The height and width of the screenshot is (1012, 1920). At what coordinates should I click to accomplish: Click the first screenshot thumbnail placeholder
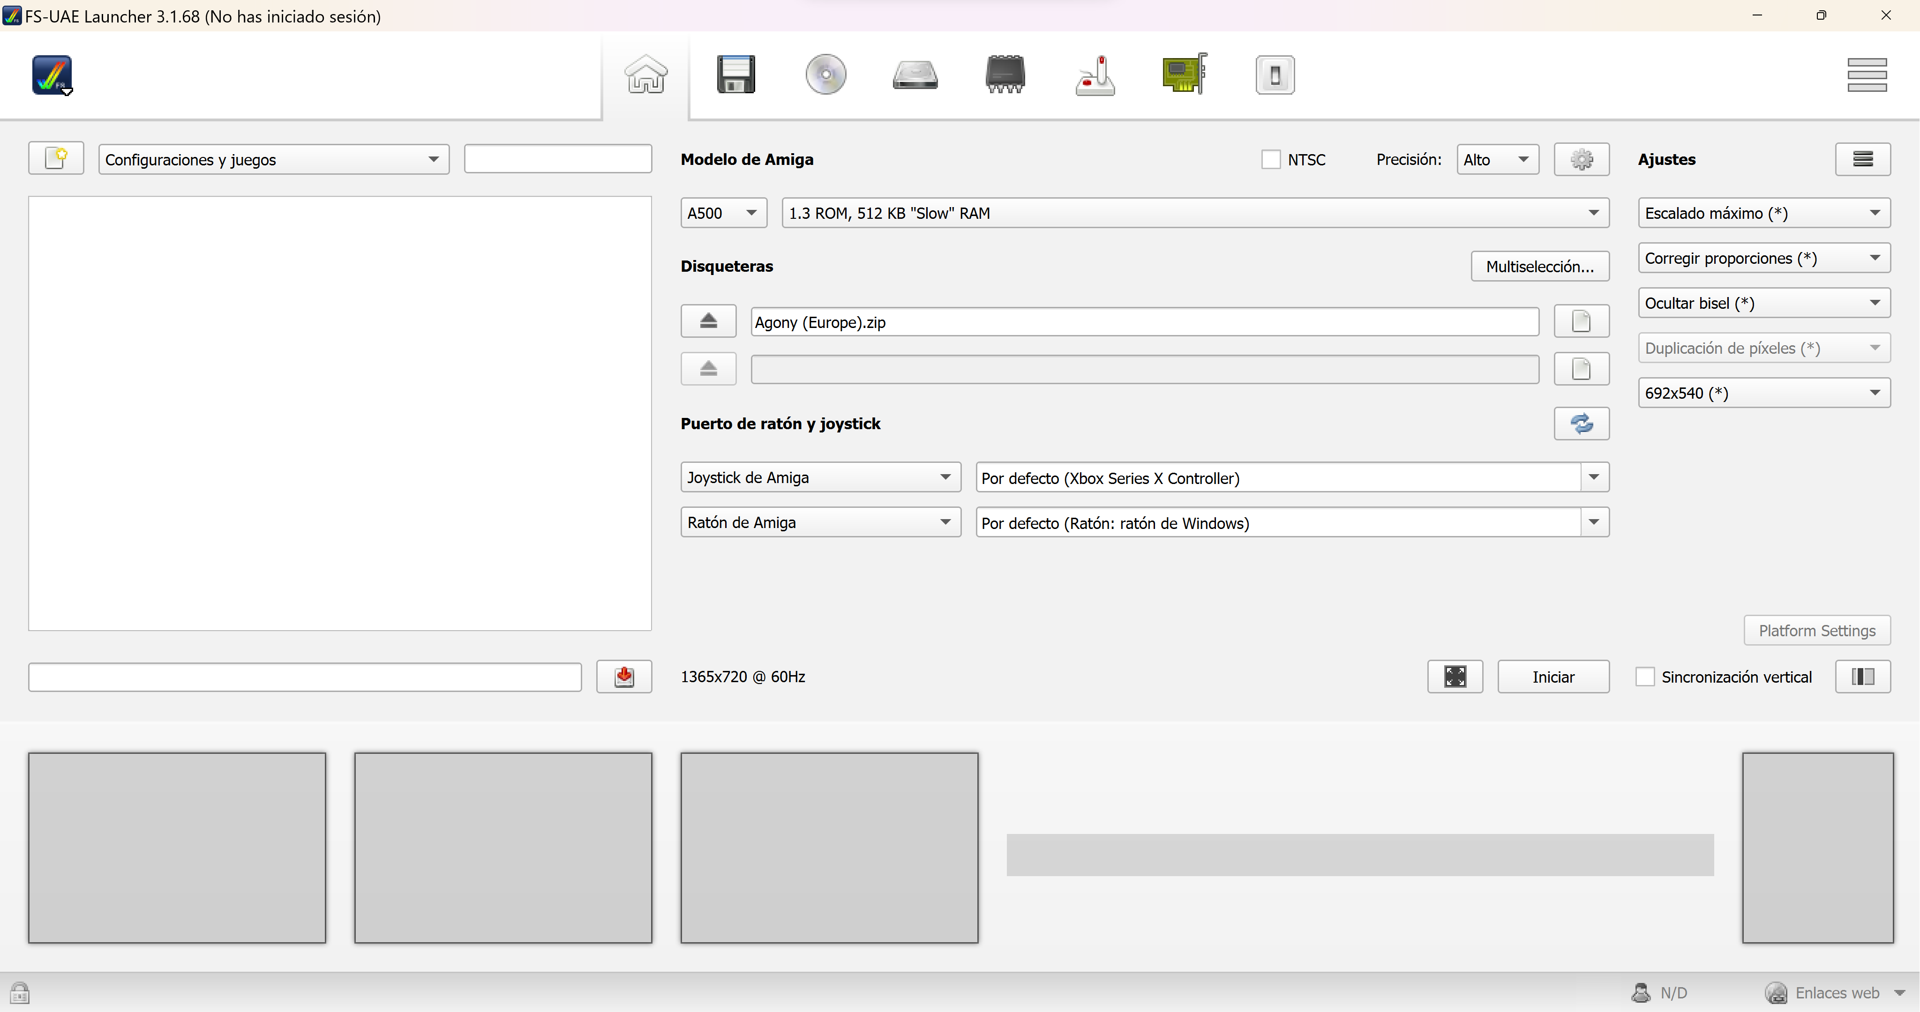(177, 847)
